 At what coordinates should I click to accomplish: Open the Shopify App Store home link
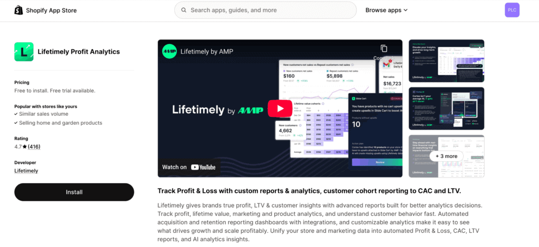pos(45,11)
